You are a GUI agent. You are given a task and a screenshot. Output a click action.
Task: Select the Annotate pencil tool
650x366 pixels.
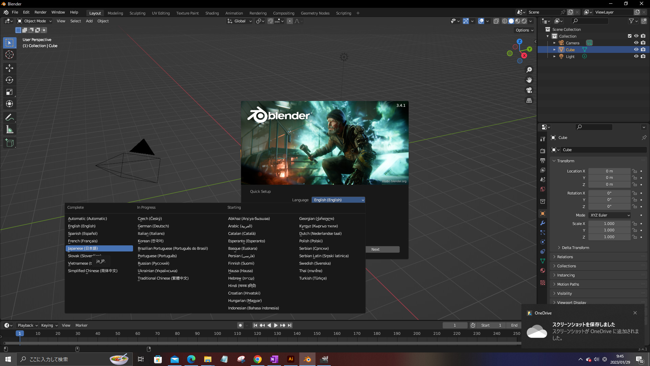pos(9,118)
